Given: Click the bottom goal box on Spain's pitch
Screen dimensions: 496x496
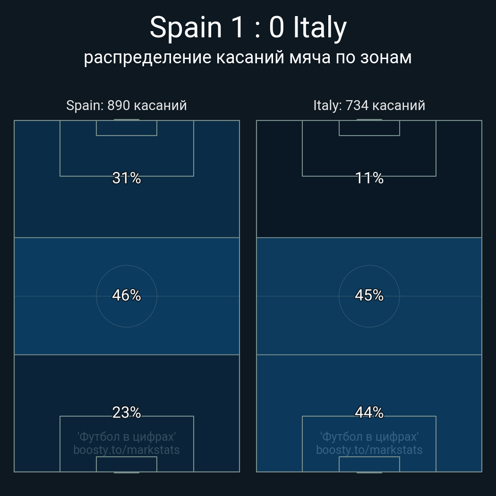Looking at the screenshot, I should coord(127,464).
